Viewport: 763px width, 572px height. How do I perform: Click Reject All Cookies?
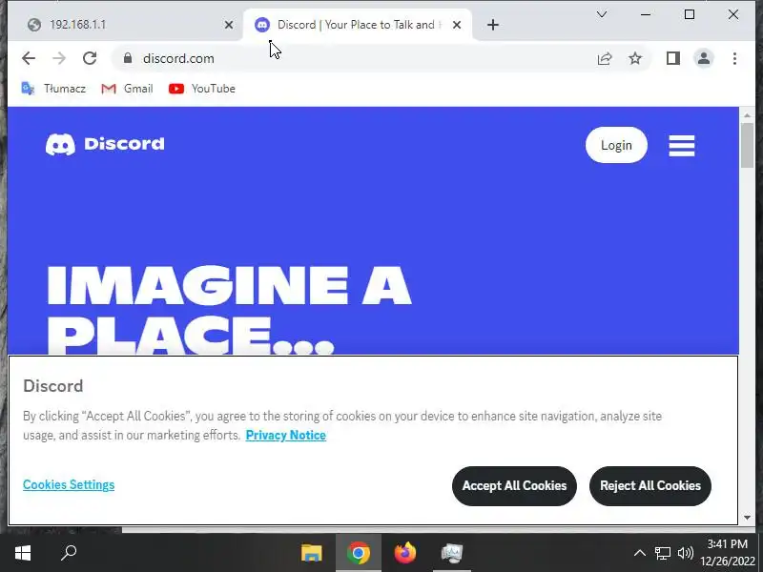(650, 486)
